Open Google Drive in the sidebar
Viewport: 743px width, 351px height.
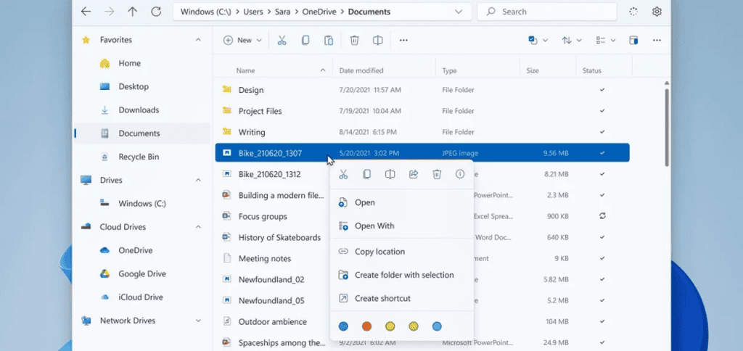[142, 274]
